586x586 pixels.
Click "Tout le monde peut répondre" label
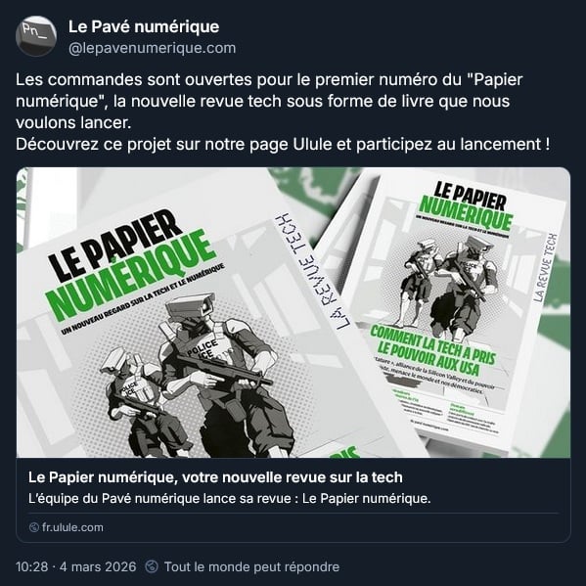251,566
